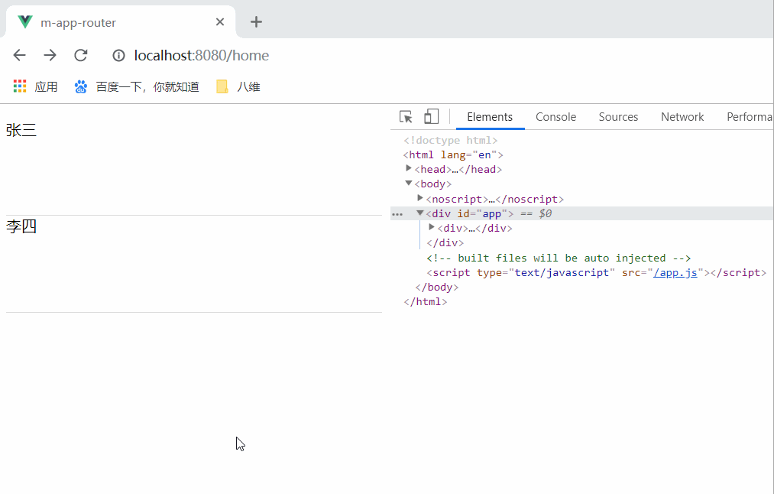Select the closing </body> tag line
This screenshot has height=494, width=774.
coord(437,287)
